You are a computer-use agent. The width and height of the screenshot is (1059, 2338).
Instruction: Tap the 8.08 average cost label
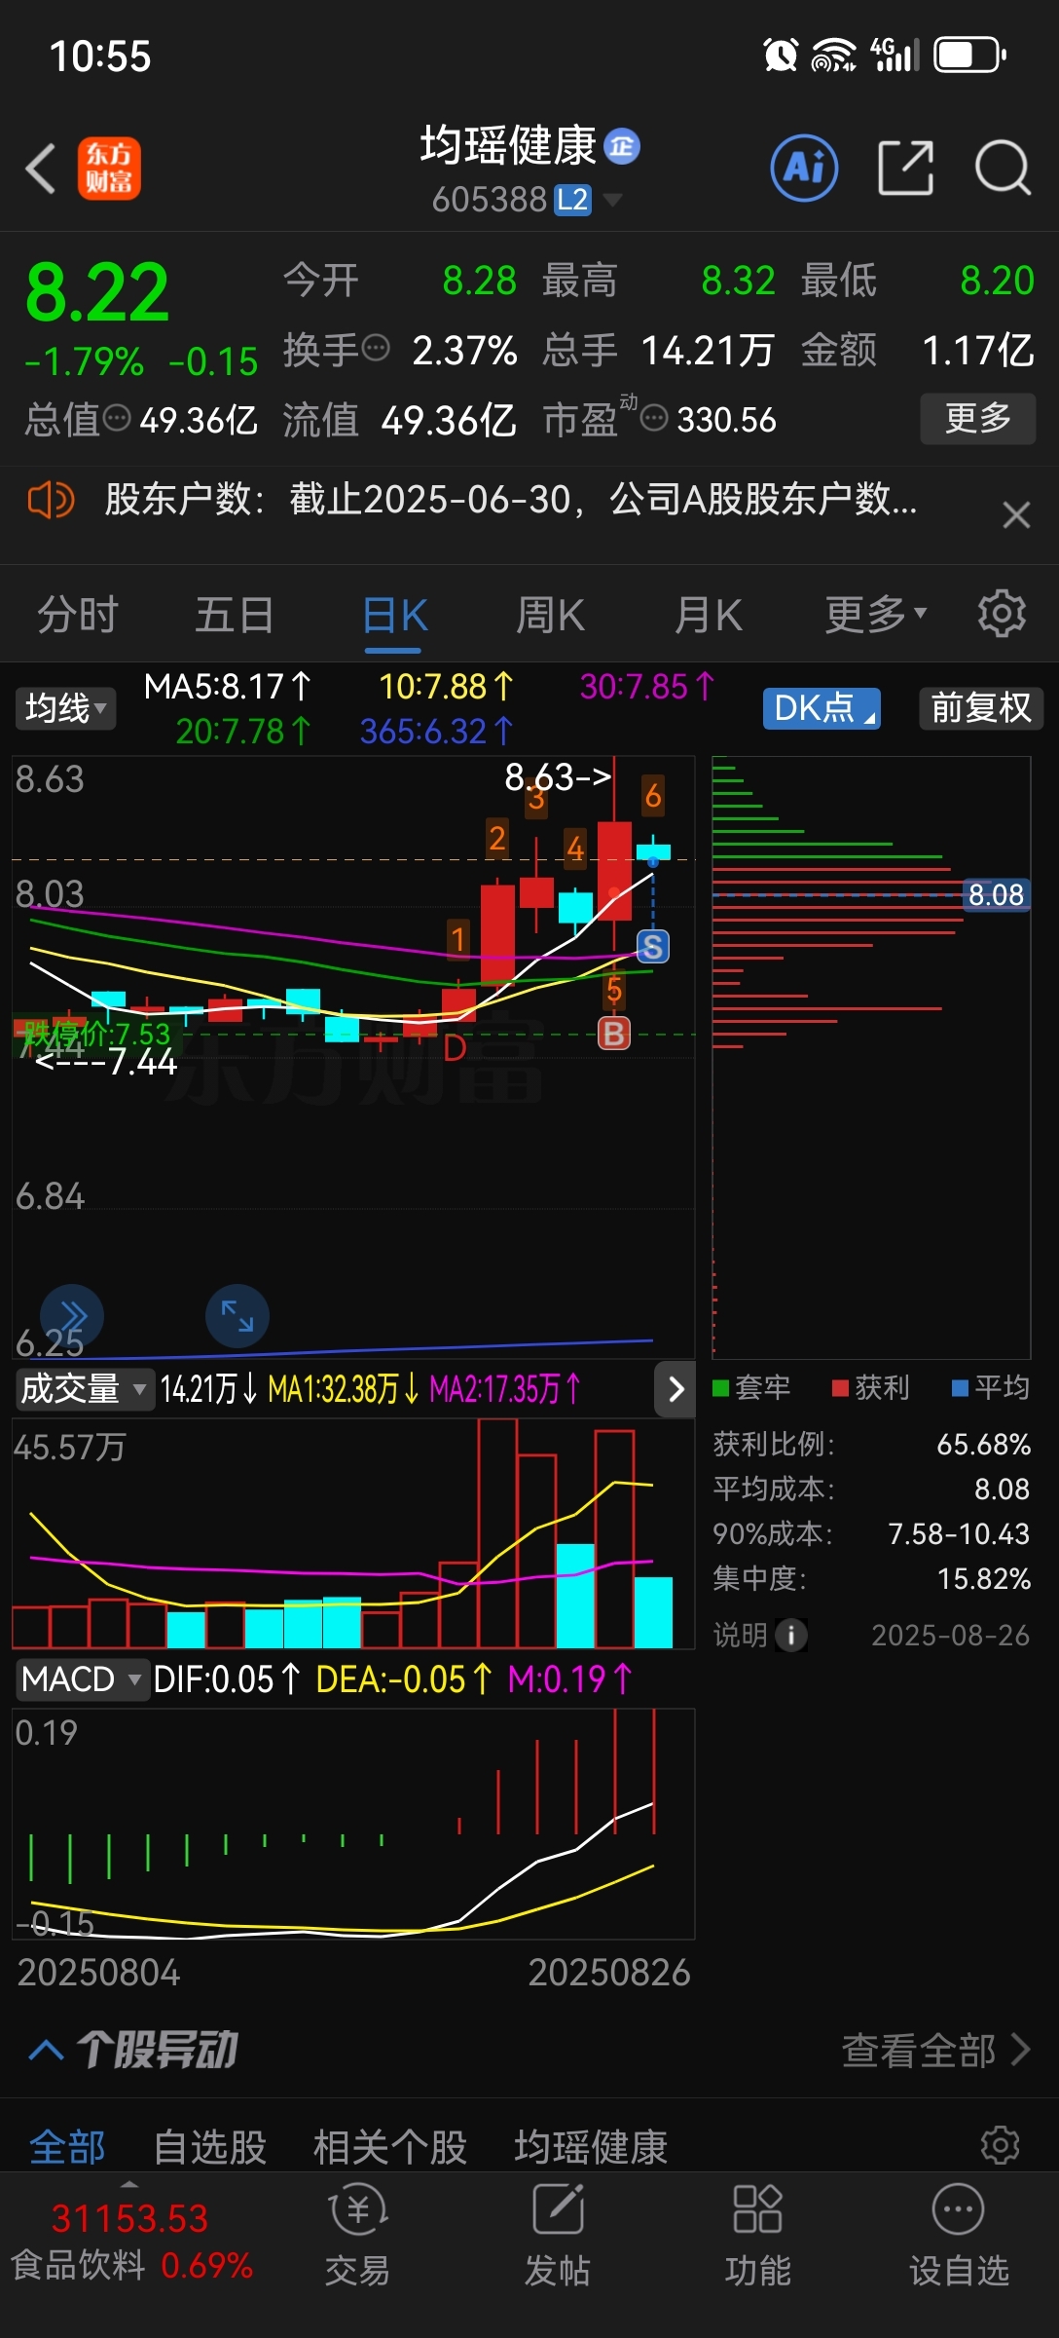tap(996, 894)
